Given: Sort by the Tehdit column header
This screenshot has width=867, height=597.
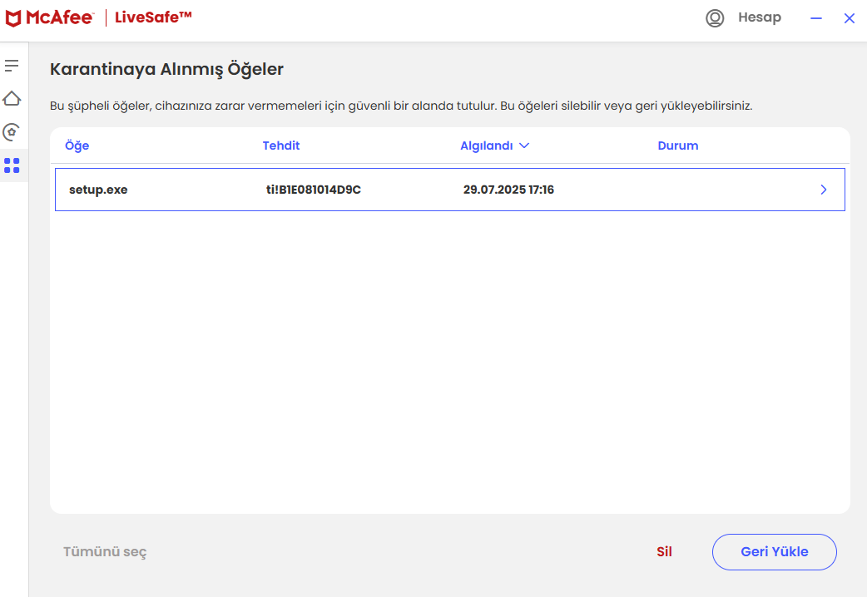Looking at the screenshot, I should coord(281,146).
